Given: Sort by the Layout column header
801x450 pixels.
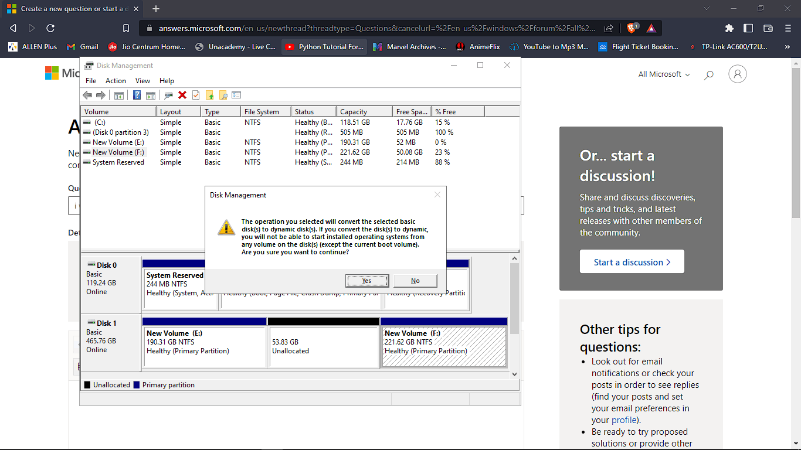Looking at the screenshot, I should (179, 111).
